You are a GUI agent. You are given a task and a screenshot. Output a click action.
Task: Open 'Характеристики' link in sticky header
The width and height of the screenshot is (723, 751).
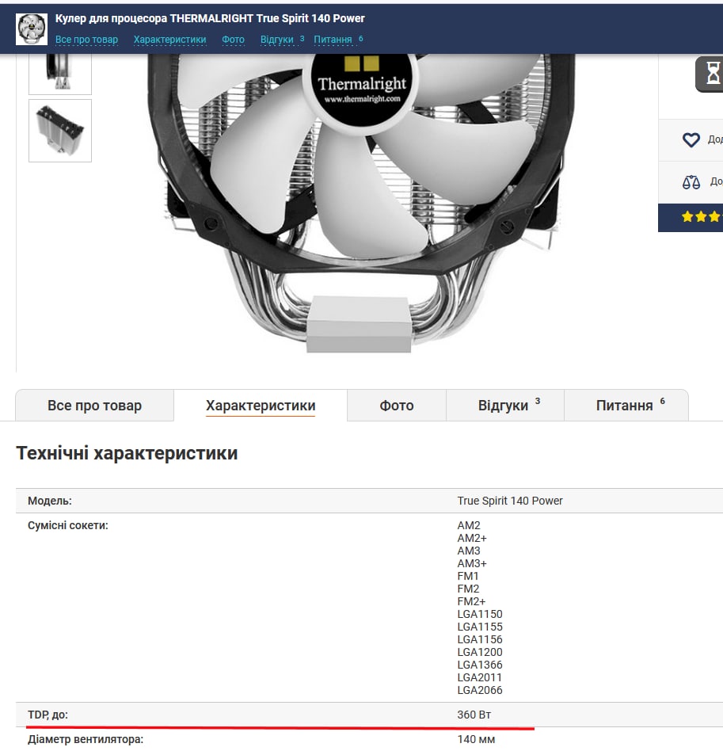pos(170,40)
